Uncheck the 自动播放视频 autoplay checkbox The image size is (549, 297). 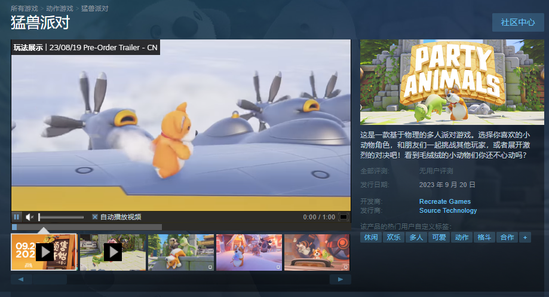coord(95,217)
